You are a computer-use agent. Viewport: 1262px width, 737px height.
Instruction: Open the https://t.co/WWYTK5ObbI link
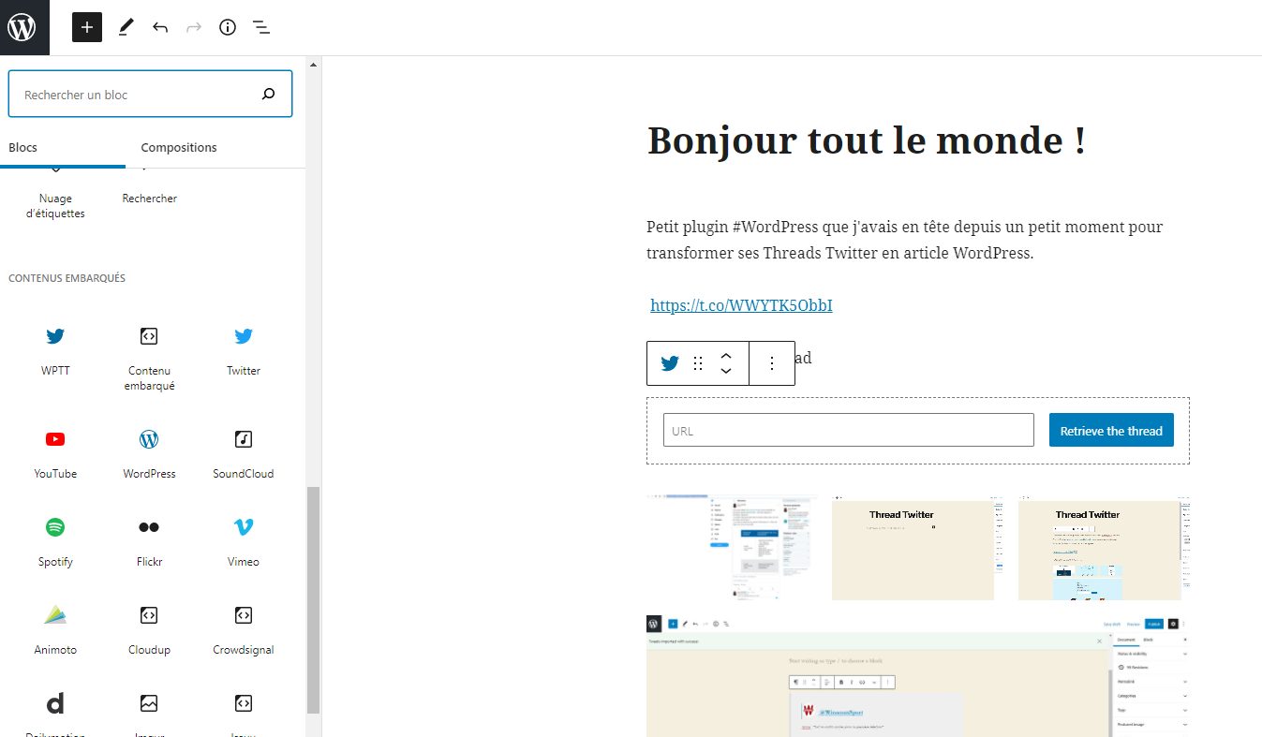tap(741, 305)
